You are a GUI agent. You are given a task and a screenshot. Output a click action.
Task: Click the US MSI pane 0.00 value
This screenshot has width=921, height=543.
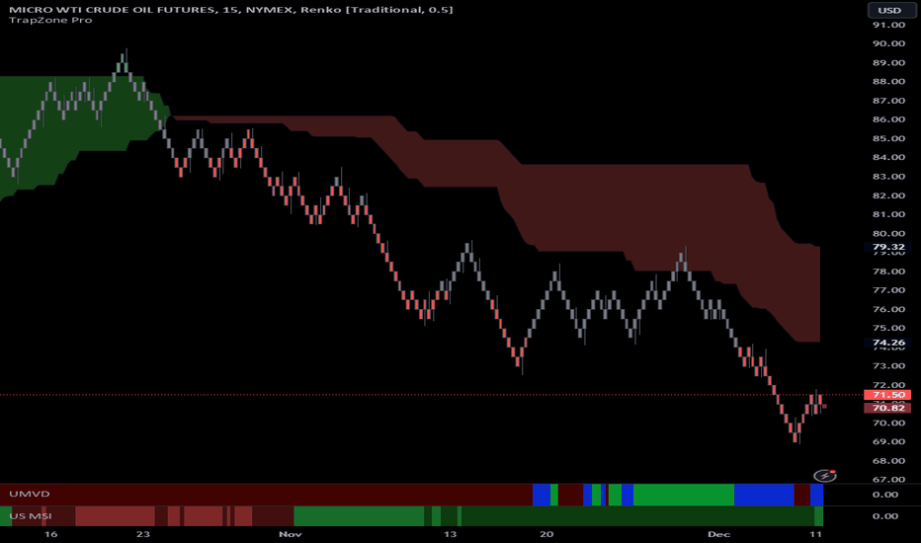[885, 516]
